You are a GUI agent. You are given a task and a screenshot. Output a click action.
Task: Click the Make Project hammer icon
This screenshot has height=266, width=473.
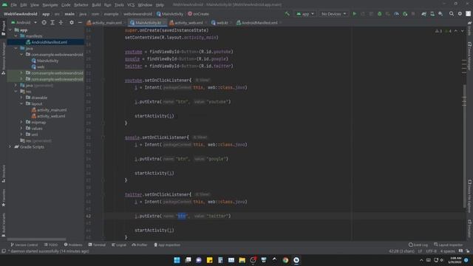287,14
